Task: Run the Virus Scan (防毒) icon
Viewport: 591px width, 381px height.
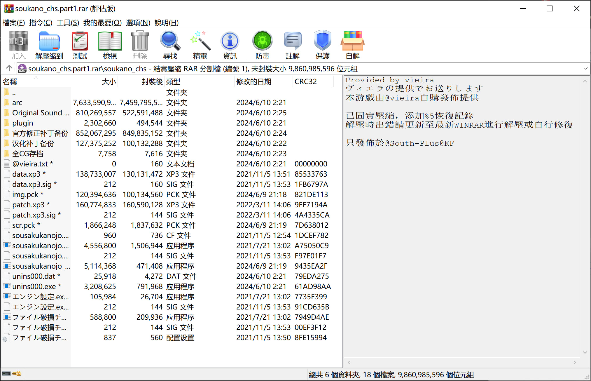Action: tap(262, 45)
